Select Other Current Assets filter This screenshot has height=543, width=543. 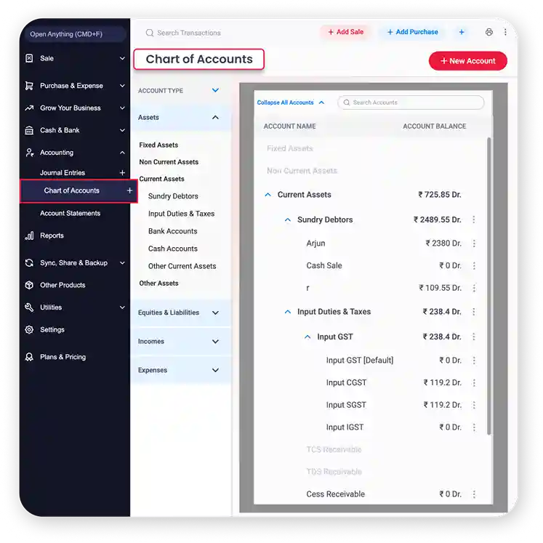click(182, 266)
